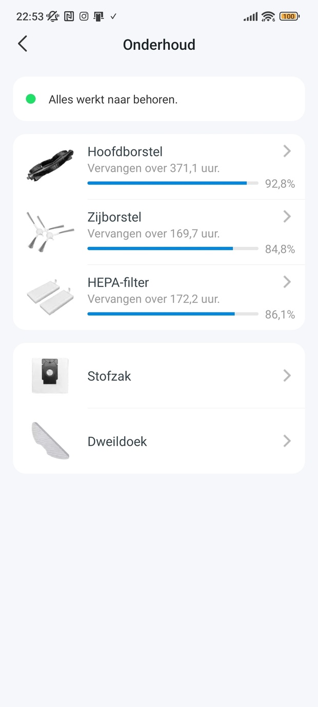This screenshot has height=707, width=318.
Task: Tap the HEPA-filter 86,1% progress bar
Action: (x=173, y=314)
